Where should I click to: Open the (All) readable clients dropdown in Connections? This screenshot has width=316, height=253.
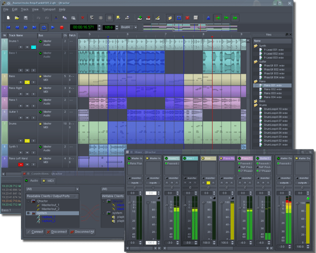53,189
